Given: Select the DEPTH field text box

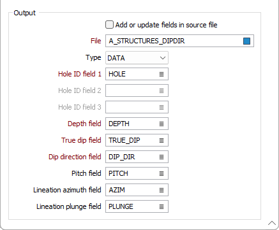Looking at the screenshot, I should click(x=137, y=124).
